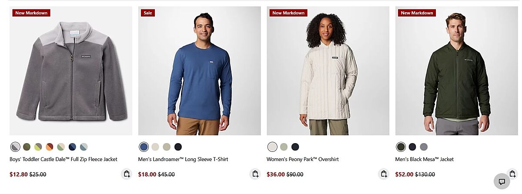Quick-add the Men's Black Mesa Jacket
The width and height of the screenshot is (522, 194).
[512, 174]
